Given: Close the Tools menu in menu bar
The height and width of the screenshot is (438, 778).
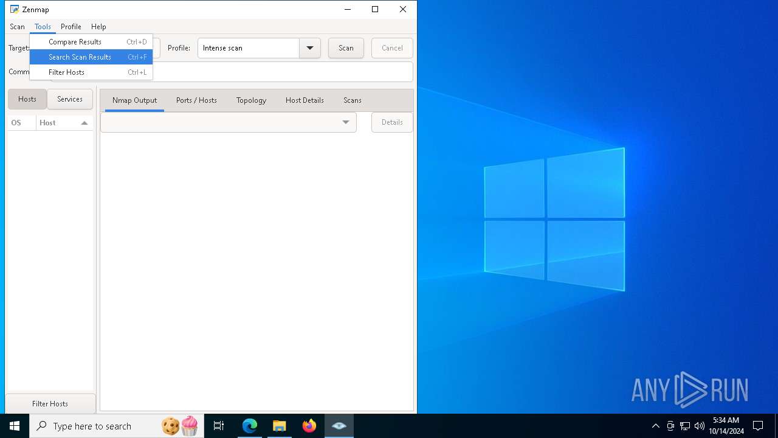Looking at the screenshot, I should point(43,27).
